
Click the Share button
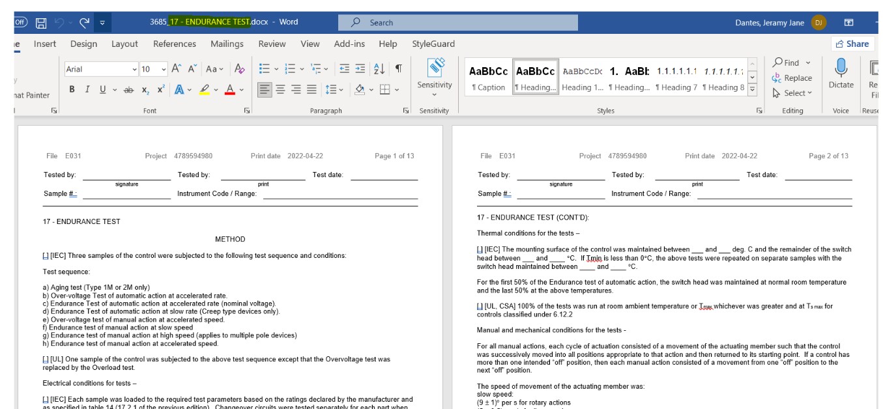pyautogui.click(x=851, y=44)
